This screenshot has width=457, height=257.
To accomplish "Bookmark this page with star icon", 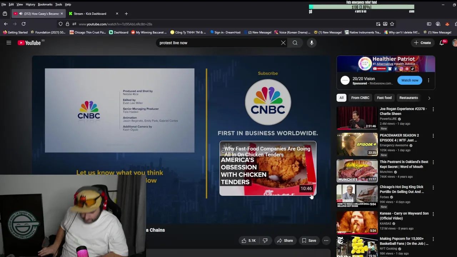I will [x=392, y=24].
